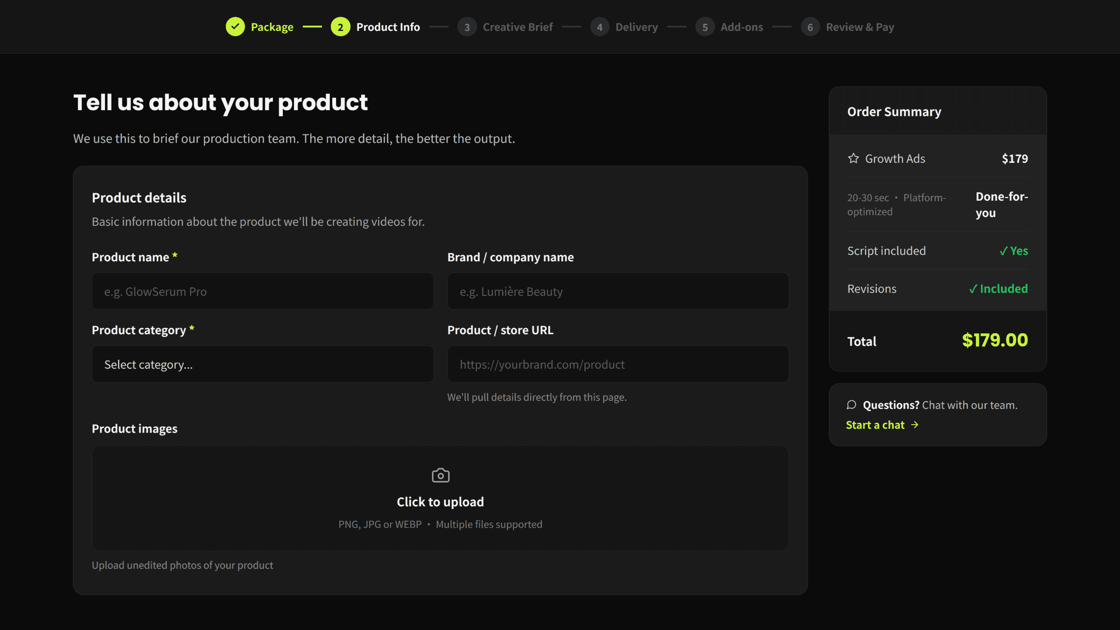Open the Add-ons step label

coord(742,27)
